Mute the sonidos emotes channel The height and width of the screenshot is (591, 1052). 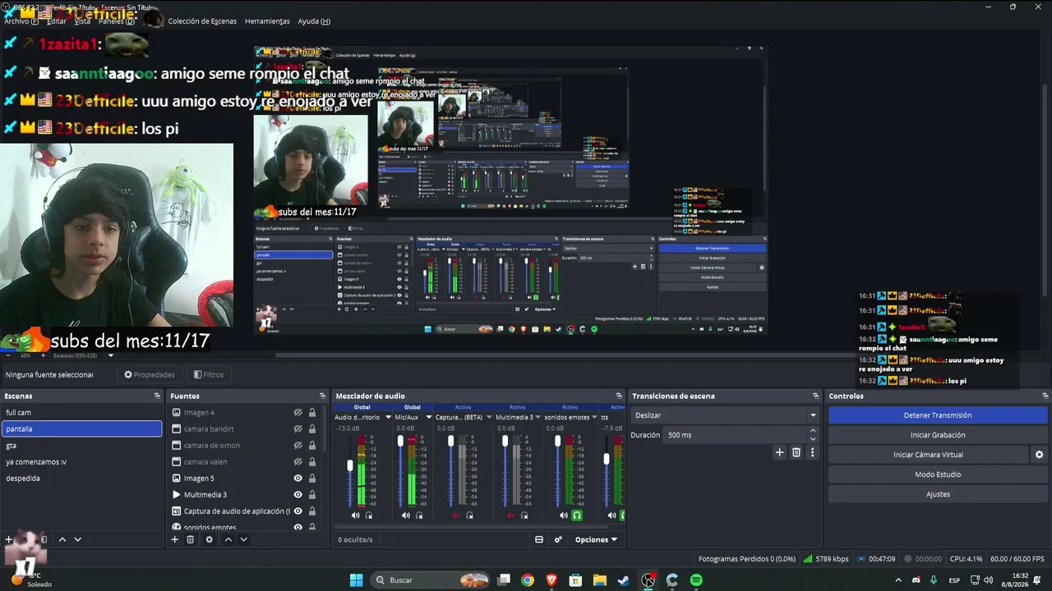563,515
